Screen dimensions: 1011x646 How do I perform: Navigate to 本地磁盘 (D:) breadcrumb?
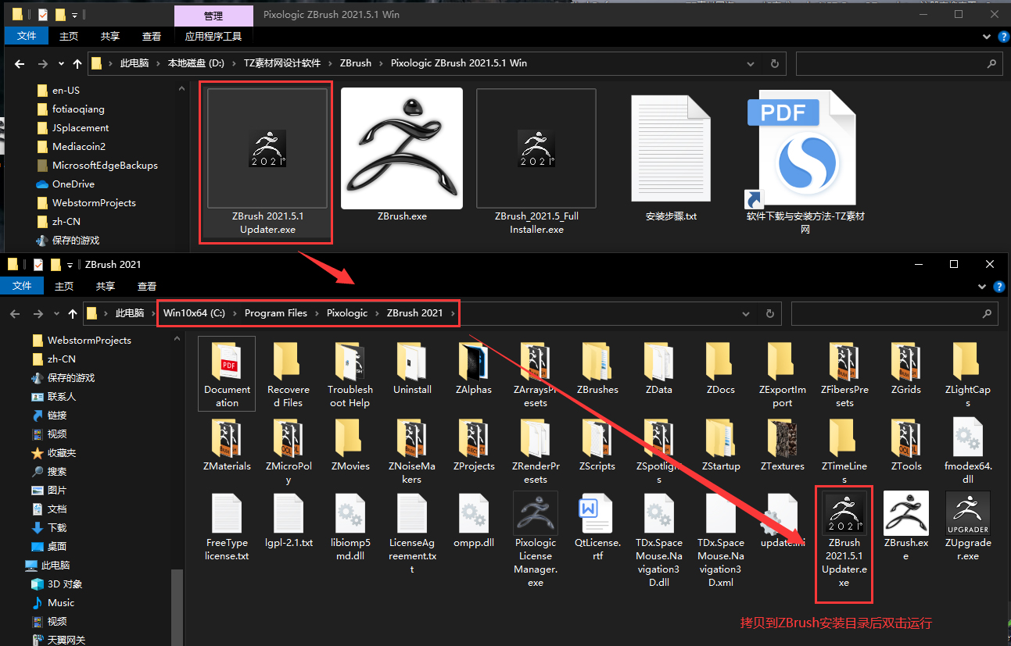(x=195, y=63)
